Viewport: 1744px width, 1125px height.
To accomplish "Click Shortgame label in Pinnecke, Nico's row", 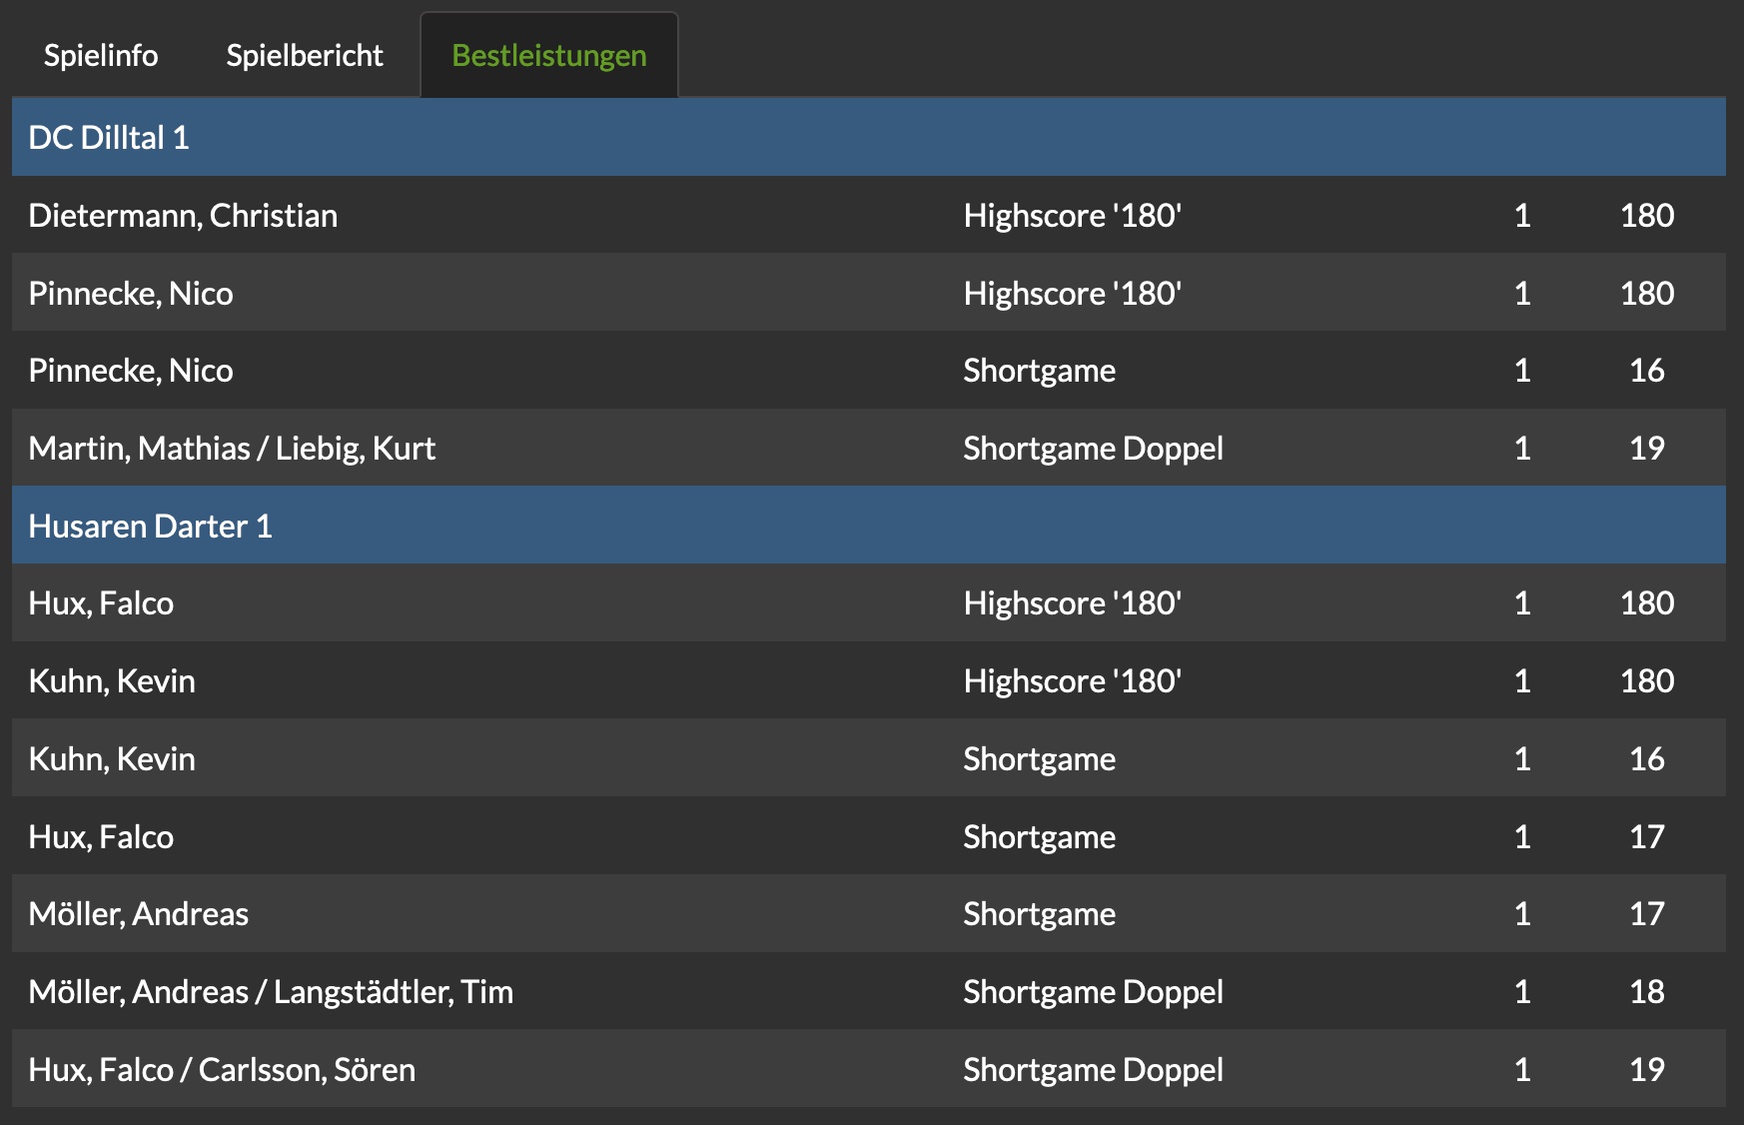I will 1040,371.
